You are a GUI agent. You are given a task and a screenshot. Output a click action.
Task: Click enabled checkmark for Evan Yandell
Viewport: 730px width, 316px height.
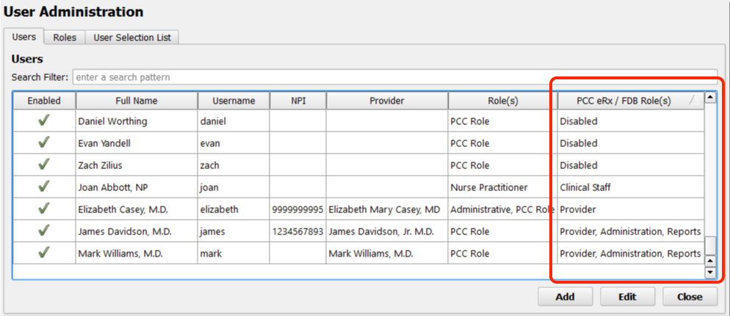(x=44, y=143)
